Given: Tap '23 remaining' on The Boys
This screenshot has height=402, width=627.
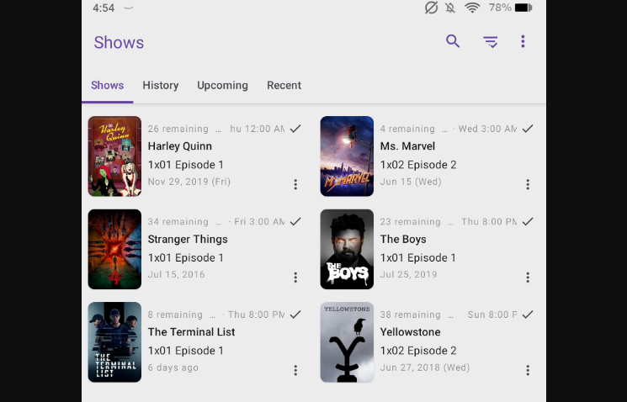Looking at the screenshot, I should pos(410,222).
